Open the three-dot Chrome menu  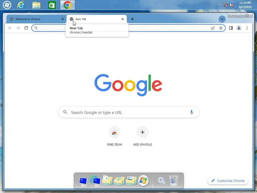pyautogui.click(x=247, y=28)
